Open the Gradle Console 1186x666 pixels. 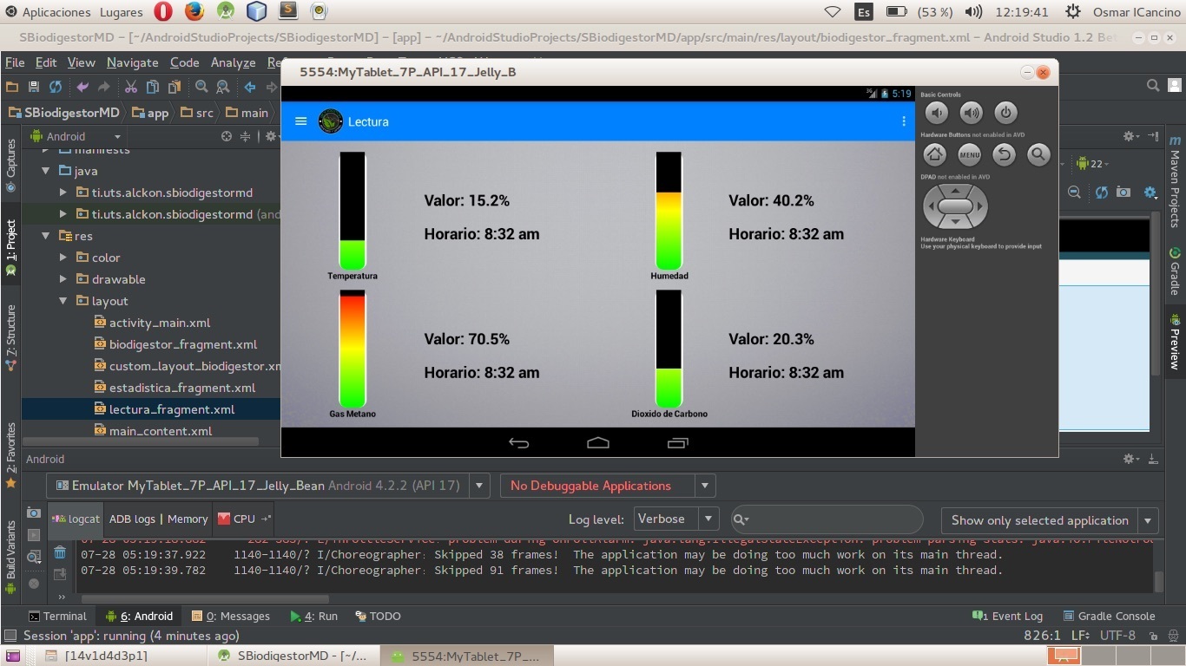coord(1109,616)
